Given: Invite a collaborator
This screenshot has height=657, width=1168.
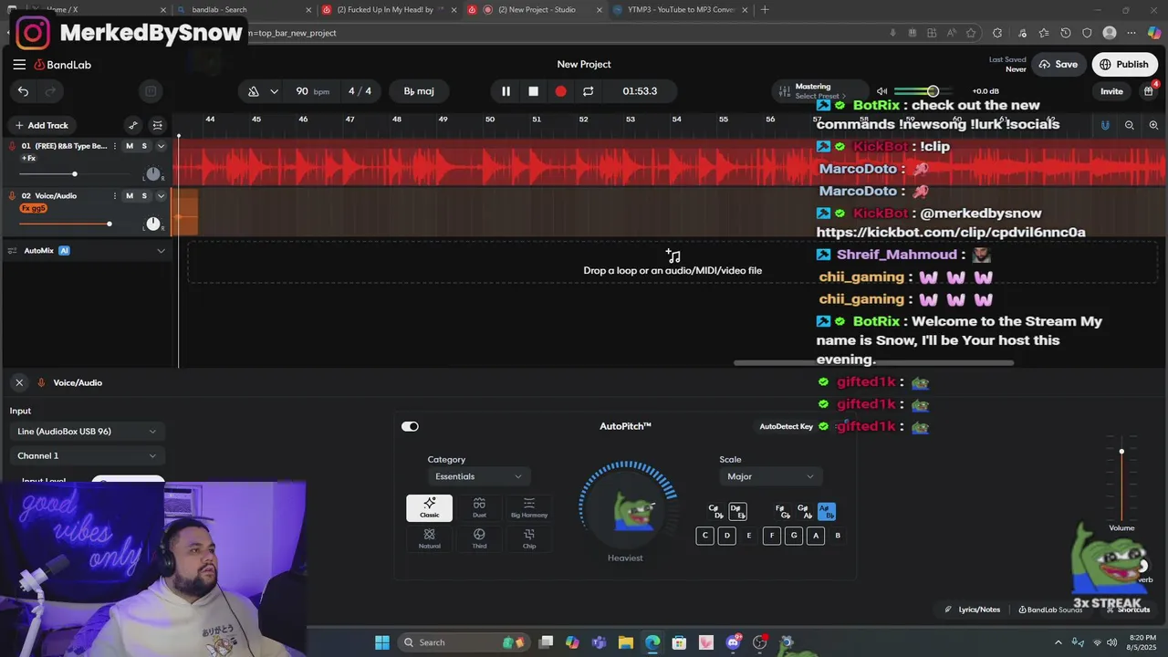Looking at the screenshot, I should click(x=1111, y=91).
